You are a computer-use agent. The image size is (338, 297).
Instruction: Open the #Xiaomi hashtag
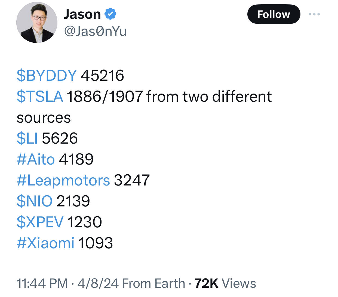click(x=45, y=243)
